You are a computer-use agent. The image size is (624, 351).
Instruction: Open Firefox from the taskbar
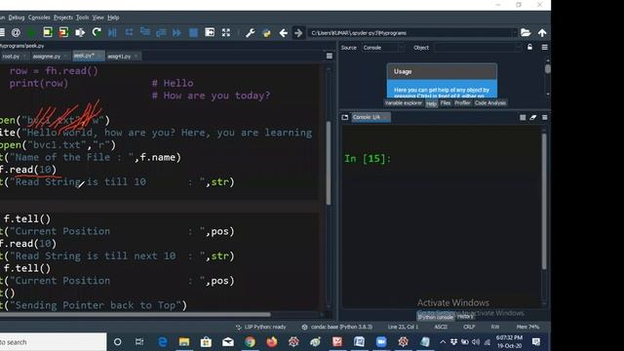coord(272,342)
